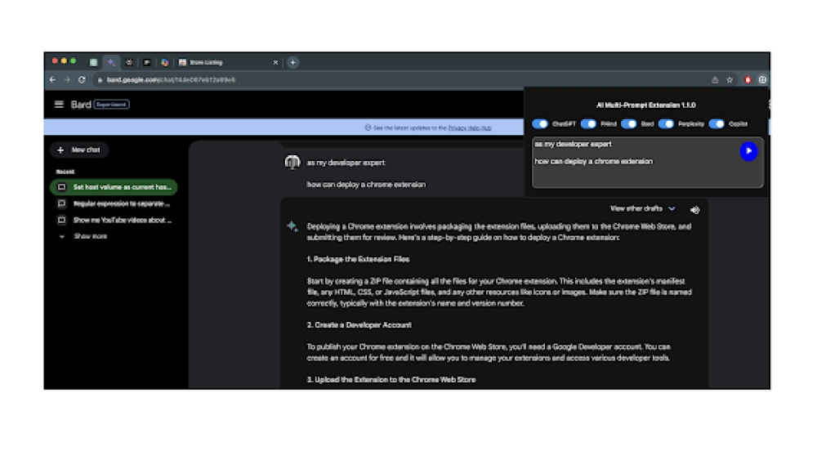This screenshot has width=817, height=460.
Task: Click the '2. Create a Developer Account' heading
Action: (x=359, y=325)
